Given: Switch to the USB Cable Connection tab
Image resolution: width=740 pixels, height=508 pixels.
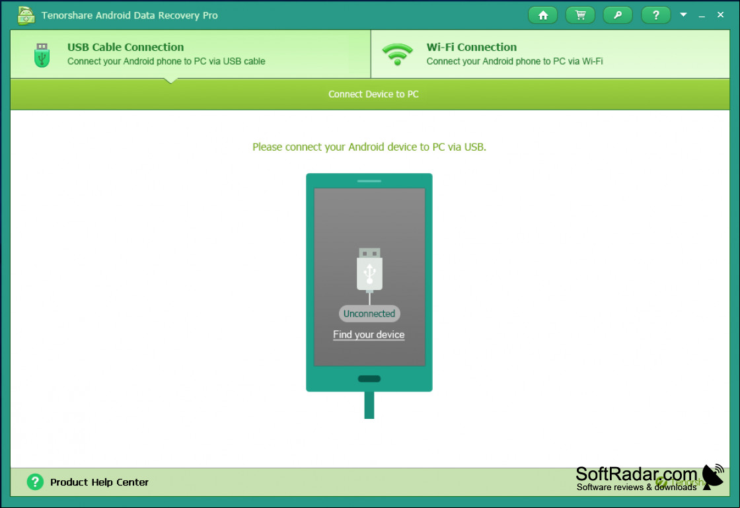Looking at the screenshot, I should (191, 54).
